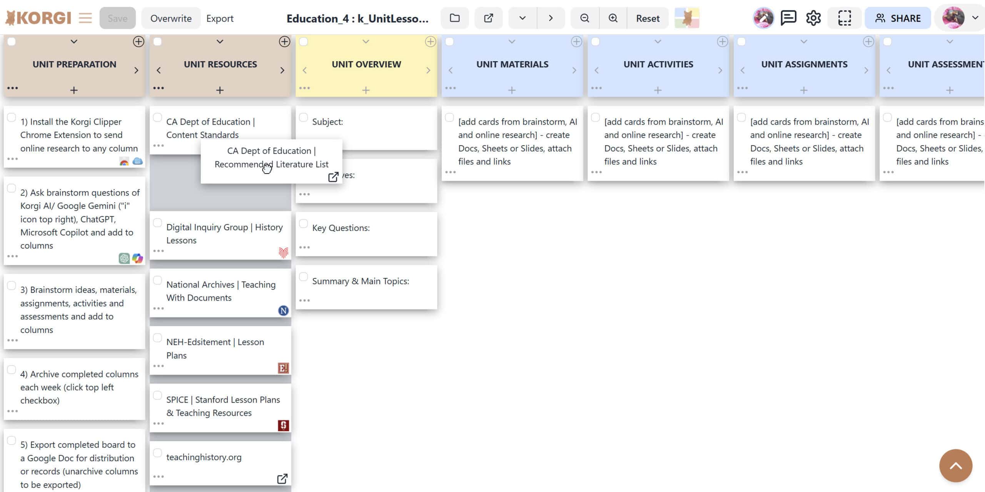Add column via circled plus on Unit Resources
Screen dimensions: 985x492
pos(284,42)
